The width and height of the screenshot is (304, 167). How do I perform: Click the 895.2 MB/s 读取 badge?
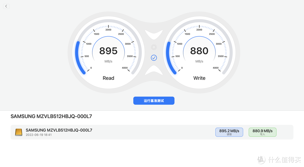(x=229, y=132)
